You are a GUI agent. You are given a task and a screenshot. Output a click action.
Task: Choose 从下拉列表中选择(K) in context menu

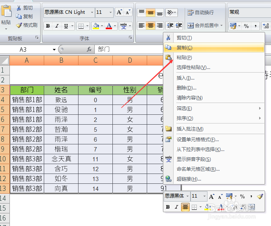click(214, 149)
